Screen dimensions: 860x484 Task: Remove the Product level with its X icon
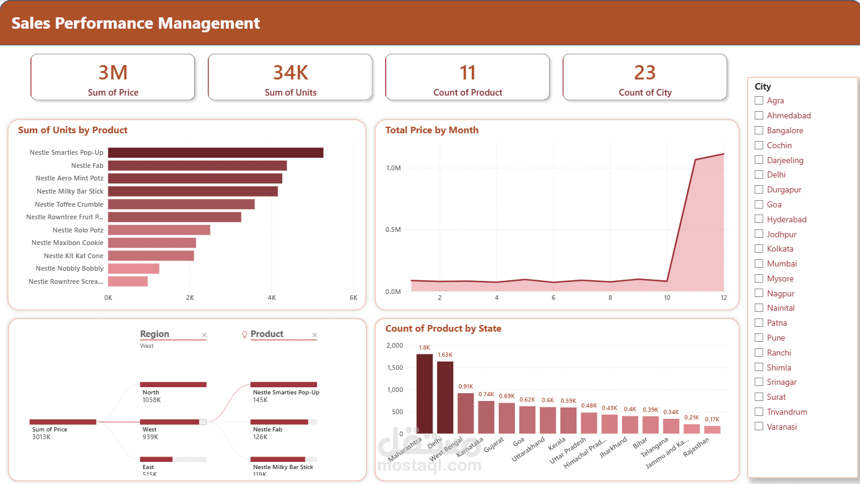[315, 335]
